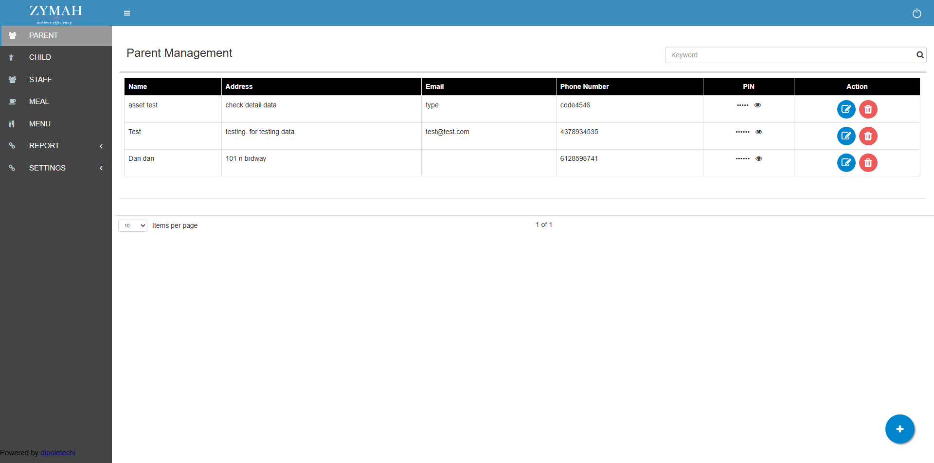Click the hamburger menu icon in header
Screen dimensions: 934x463
point(127,13)
